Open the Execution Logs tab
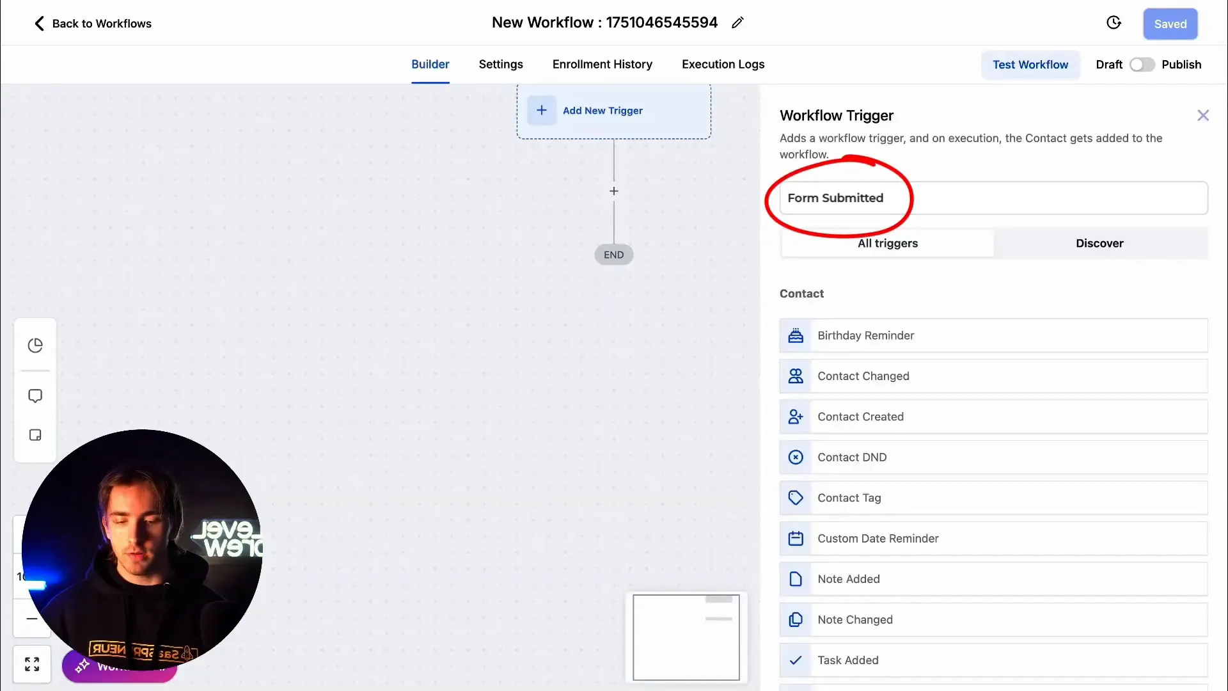 (x=723, y=65)
